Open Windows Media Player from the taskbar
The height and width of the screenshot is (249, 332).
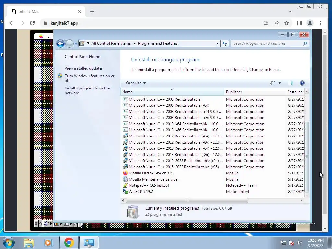[48, 243]
